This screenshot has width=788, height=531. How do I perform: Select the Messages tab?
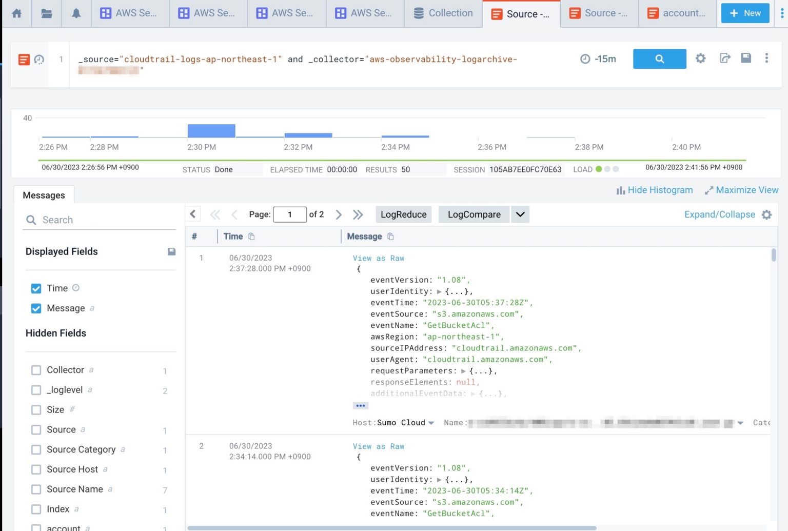44,195
